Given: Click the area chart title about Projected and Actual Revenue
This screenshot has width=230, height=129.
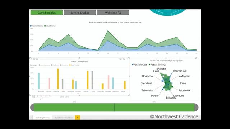Looking at the screenshot, I should click(x=115, y=22).
